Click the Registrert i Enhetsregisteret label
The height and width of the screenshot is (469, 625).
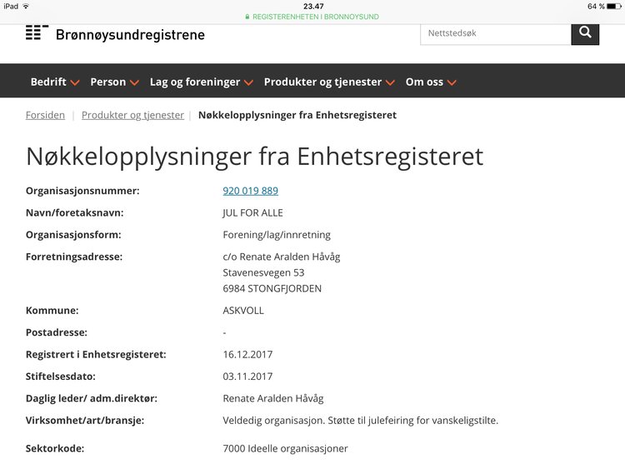click(96, 354)
